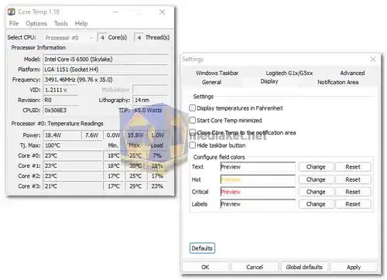Click the Core #1 temperature reading field
The image size is (387, 280).
[x=73, y=166]
